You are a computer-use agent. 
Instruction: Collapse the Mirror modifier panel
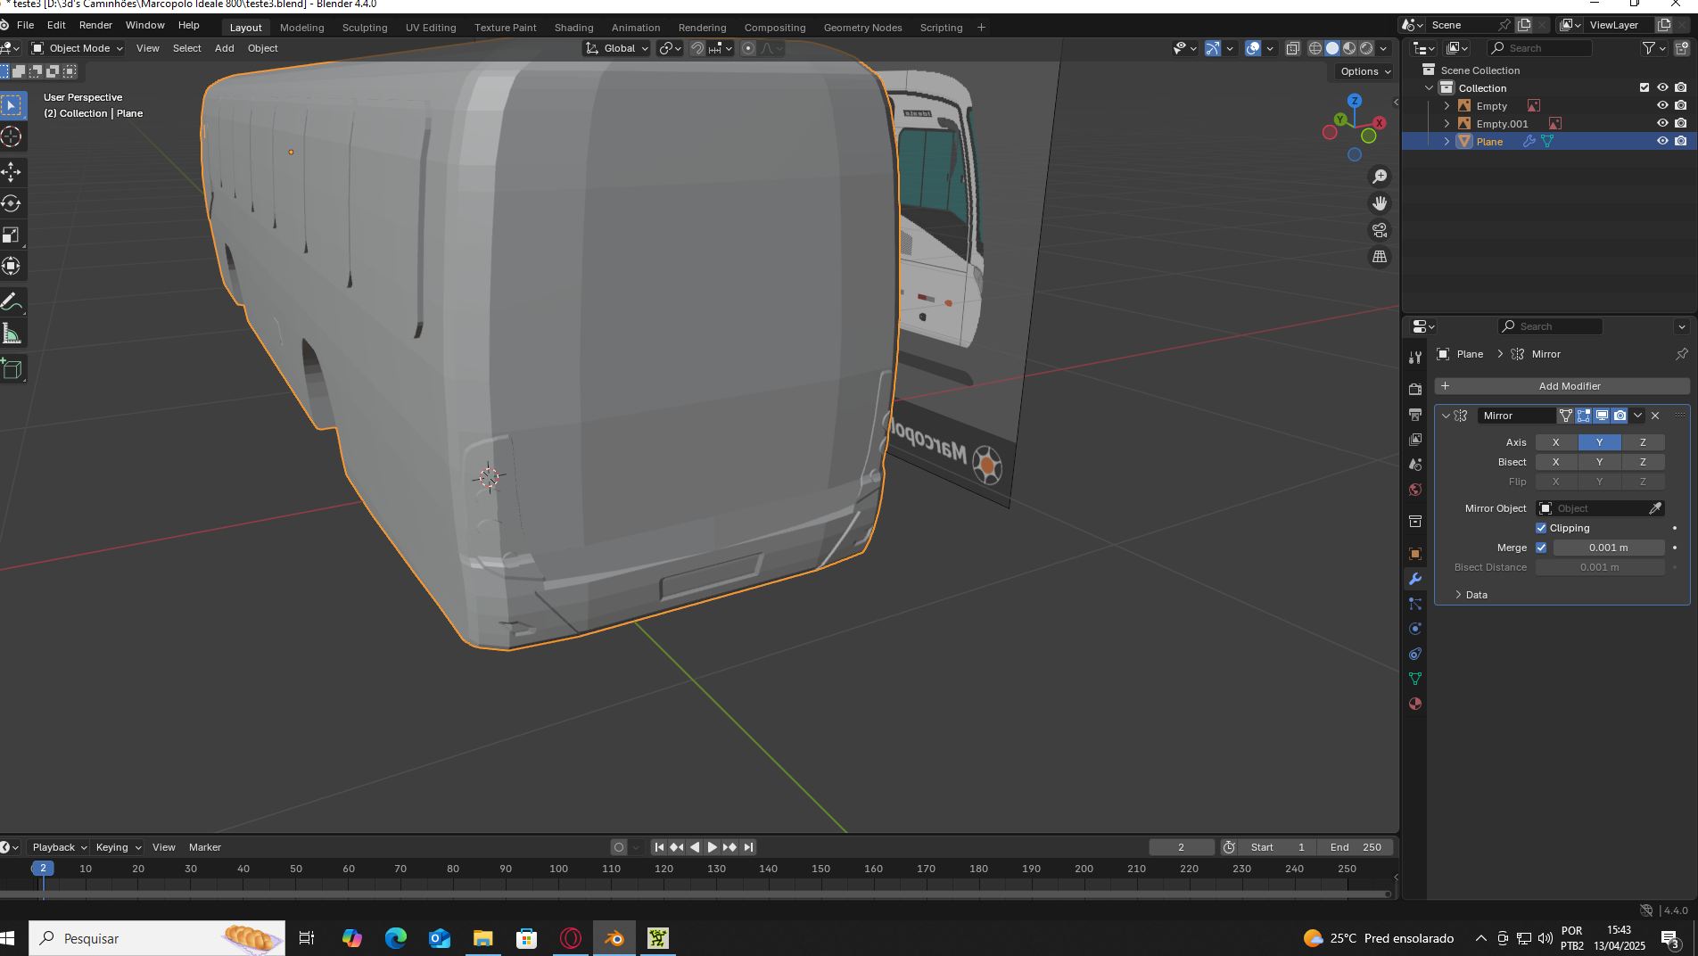[1446, 416]
